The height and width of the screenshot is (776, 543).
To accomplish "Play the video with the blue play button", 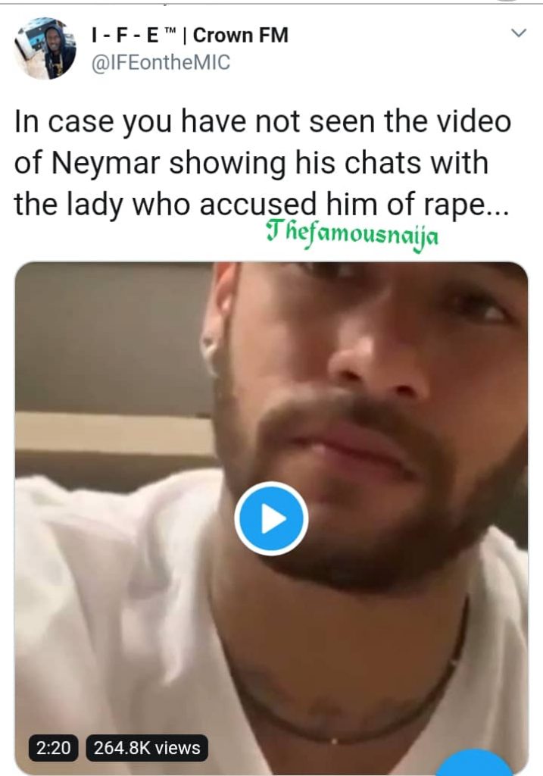I will click(x=270, y=519).
